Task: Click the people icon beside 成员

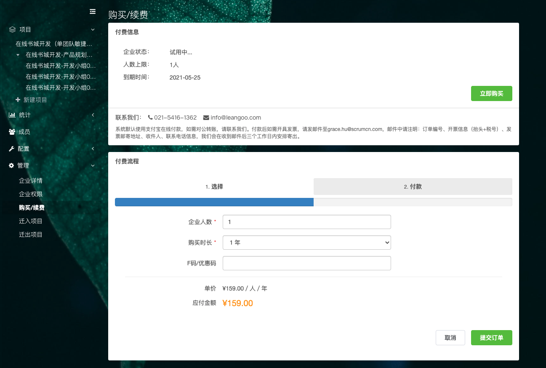Action: [x=12, y=132]
